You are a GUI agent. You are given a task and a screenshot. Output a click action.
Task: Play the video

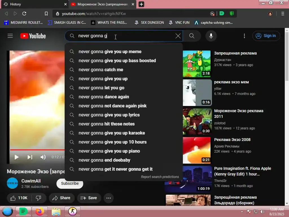tap(17, 157)
